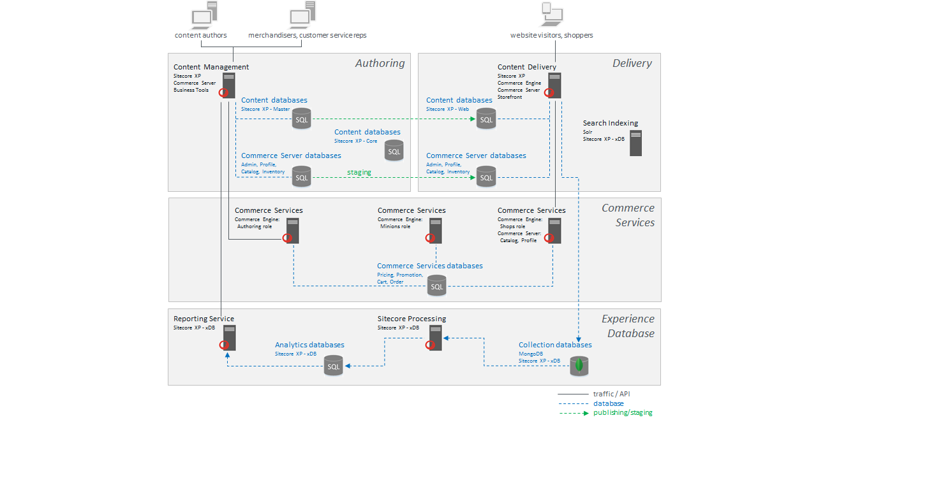This screenshot has width=927, height=499.
Task: Click the 'Collection databases' label
Action: coord(555,345)
